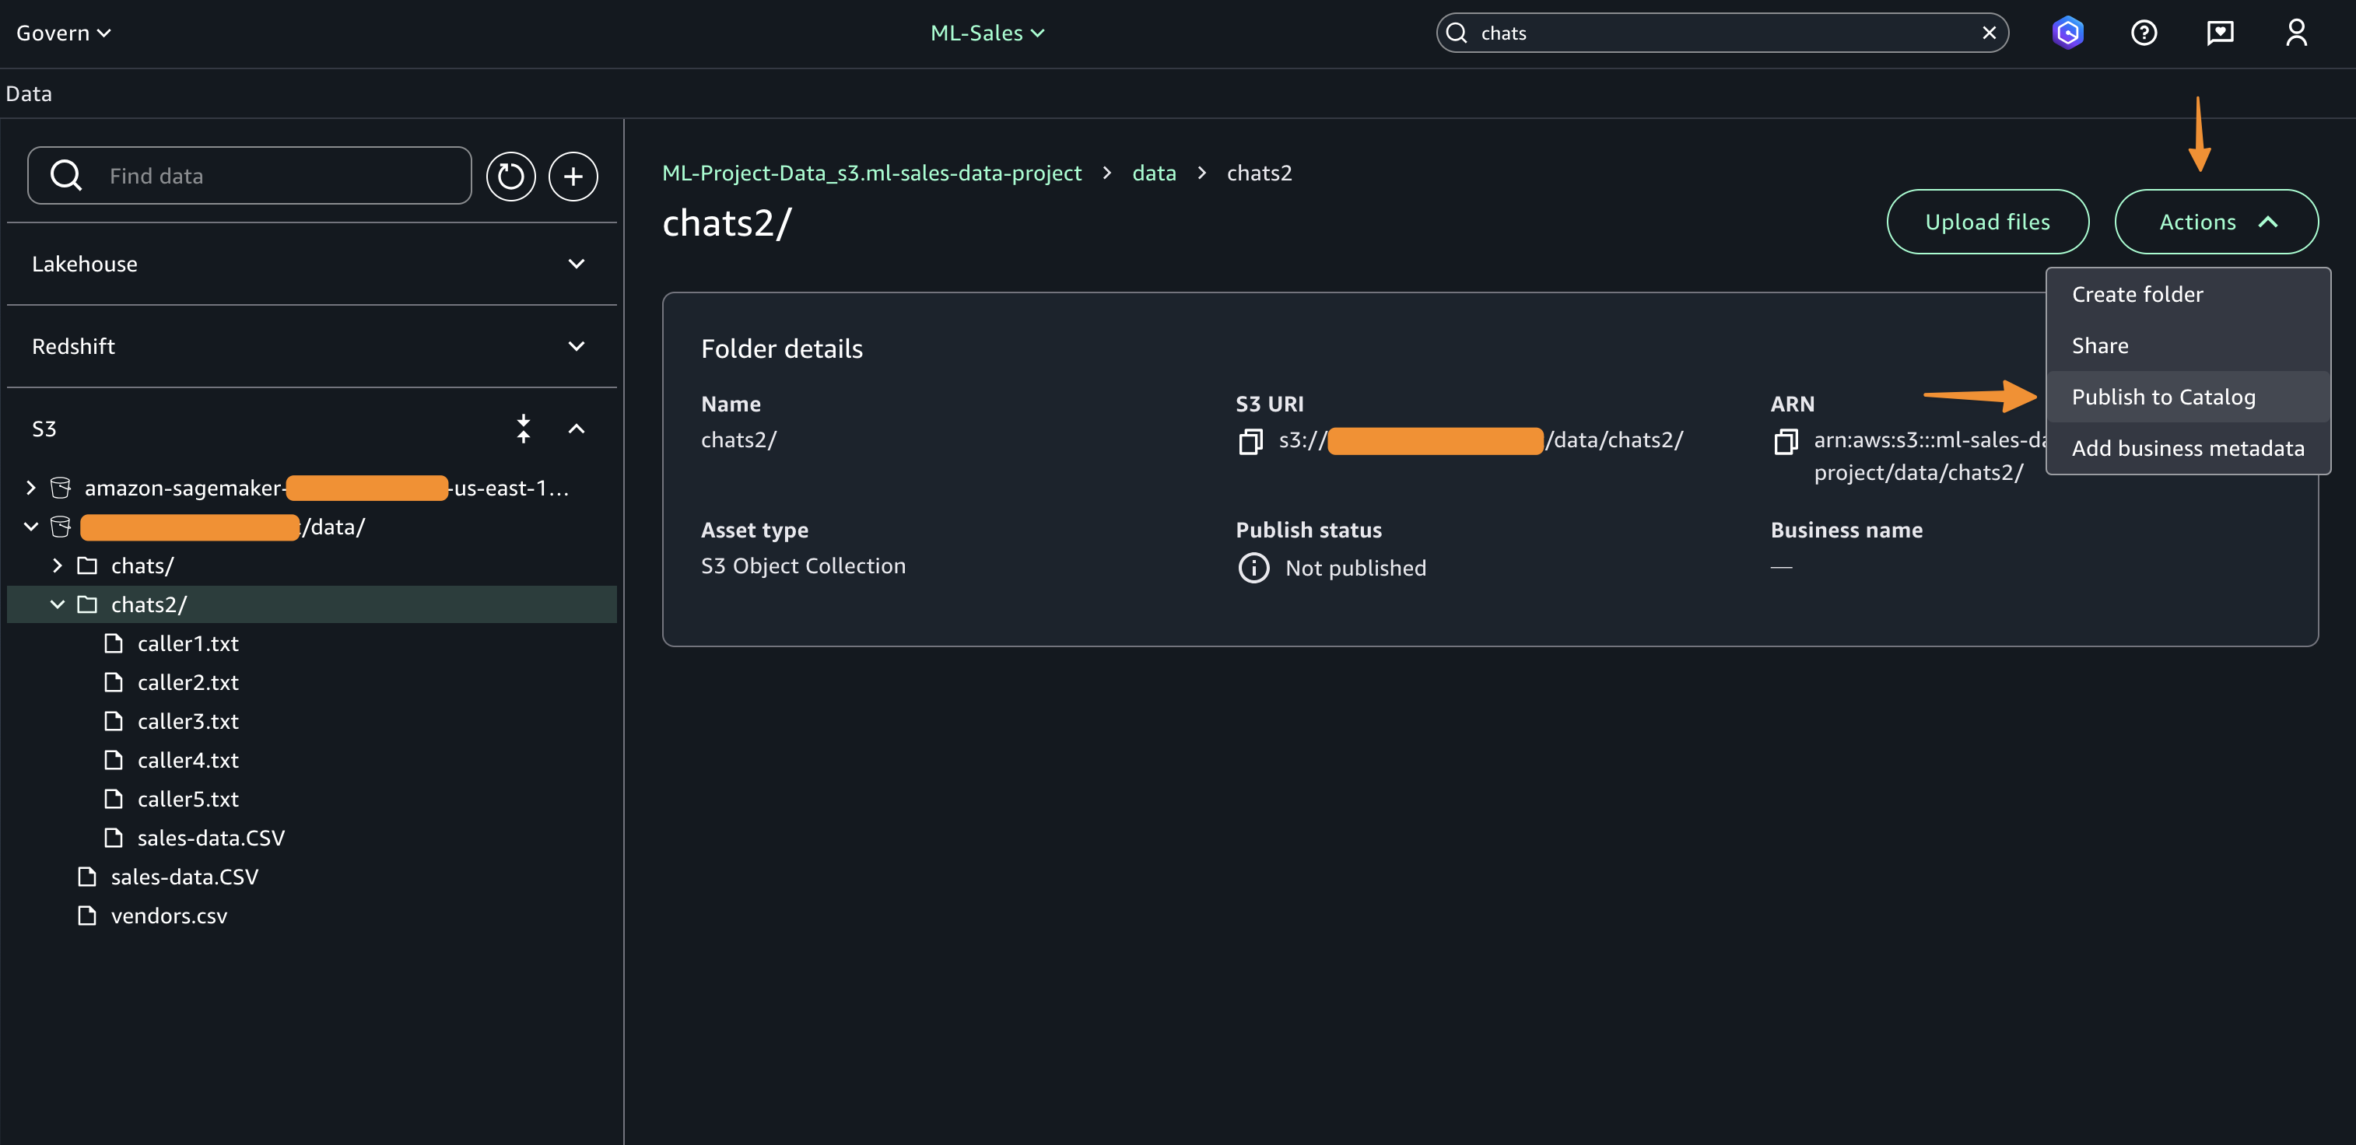Viewport: 2356px width, 1145px height.
Task: Copy the ARN using copy icon
Action: tap(1786, 442)
